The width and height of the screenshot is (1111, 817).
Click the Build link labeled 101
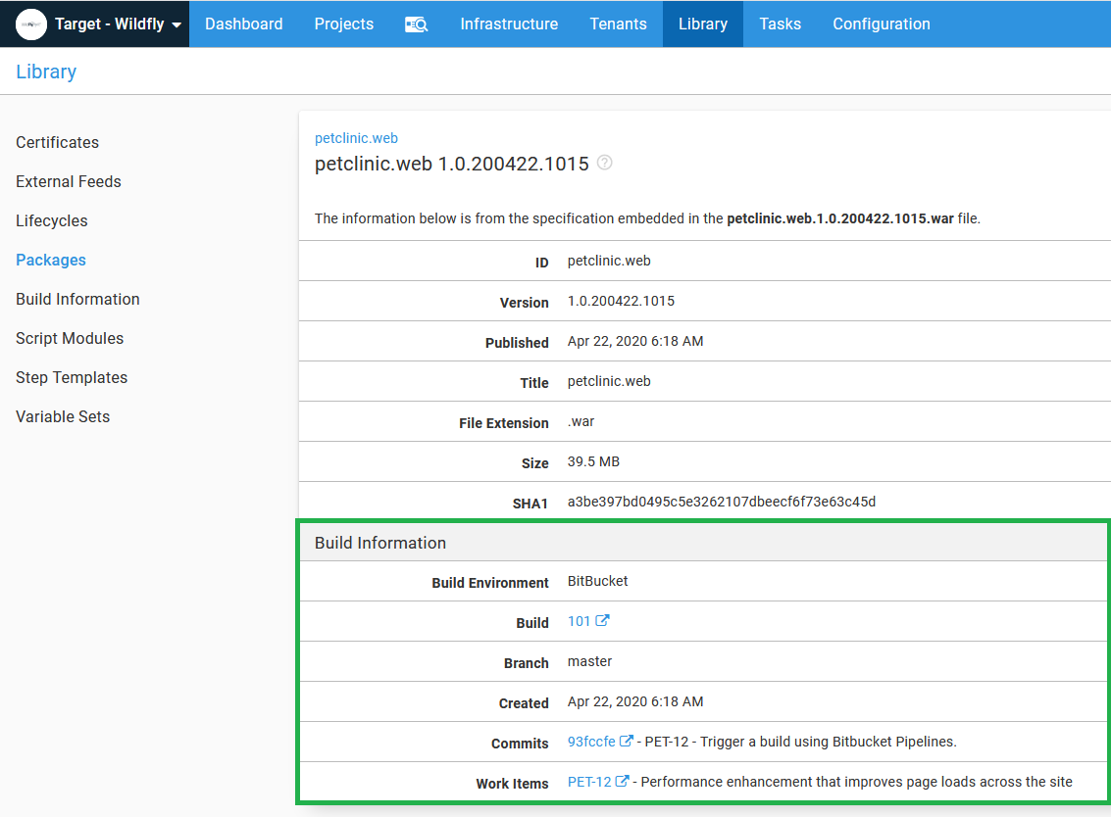click(x=579, y=620)
